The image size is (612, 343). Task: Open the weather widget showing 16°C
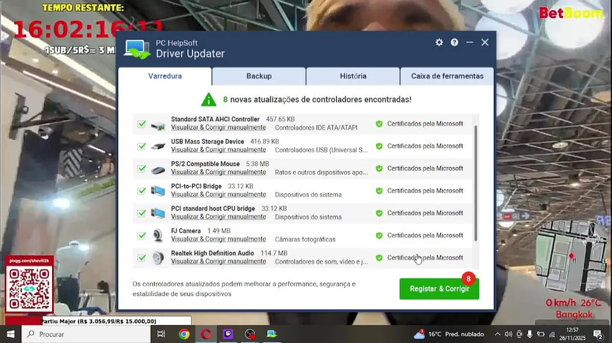449,334
